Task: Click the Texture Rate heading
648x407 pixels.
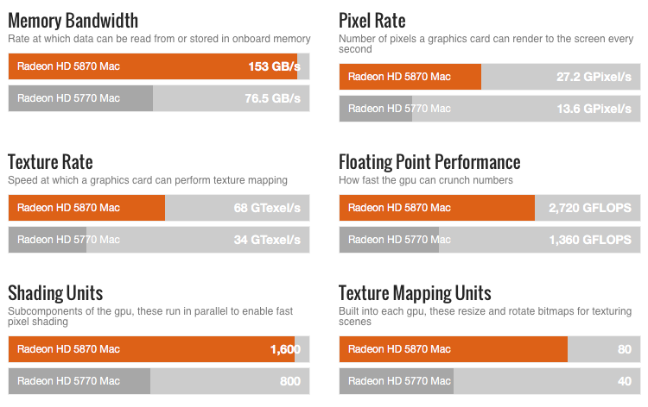Action: click(x=50, y=162)
